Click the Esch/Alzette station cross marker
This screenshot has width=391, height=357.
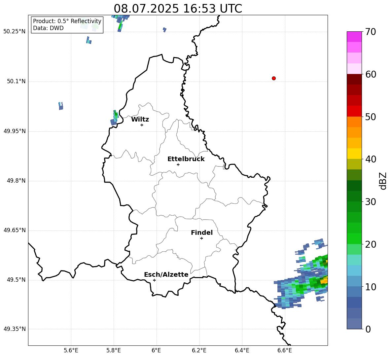pyautogui.click(x=154, y=280)
